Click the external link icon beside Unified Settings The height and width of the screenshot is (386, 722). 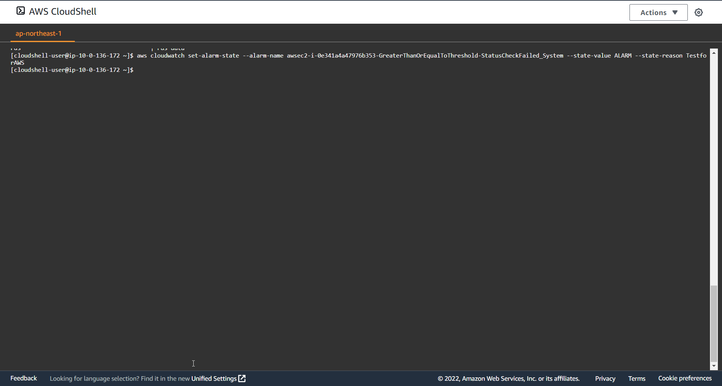coord(242,378)
